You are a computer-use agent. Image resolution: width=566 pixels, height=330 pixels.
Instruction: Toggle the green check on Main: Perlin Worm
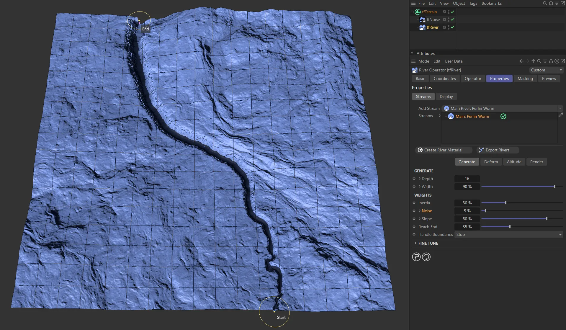(x=503, y=116)
